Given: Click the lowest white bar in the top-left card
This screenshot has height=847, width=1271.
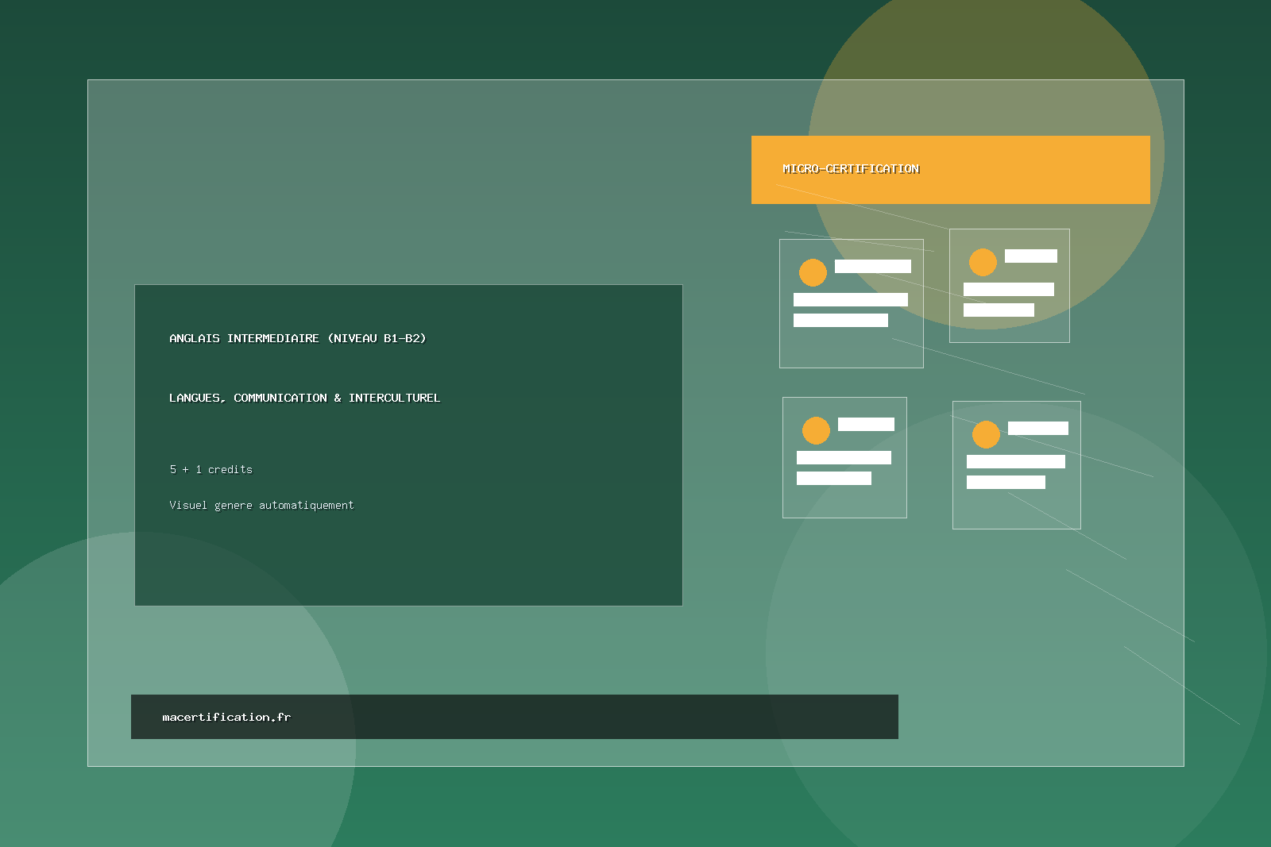Looking at the screenshot, I should (x=840, y=320).
